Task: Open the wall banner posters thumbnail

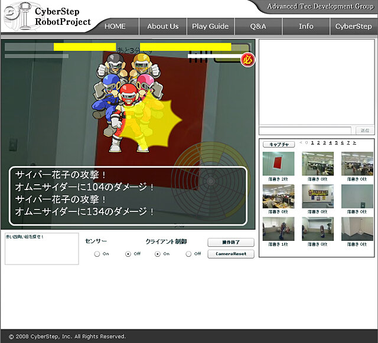Action: [x=318, y=196]
